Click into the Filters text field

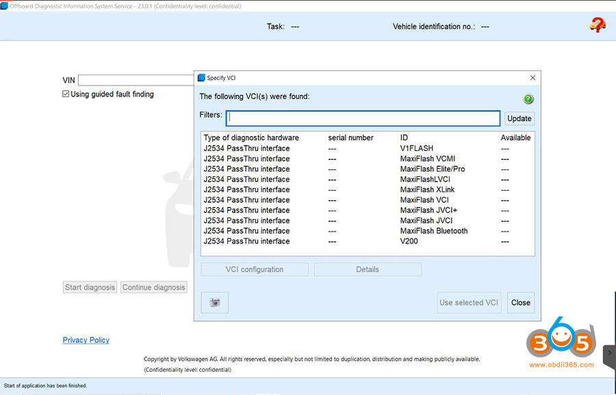(x=363, y=118)
